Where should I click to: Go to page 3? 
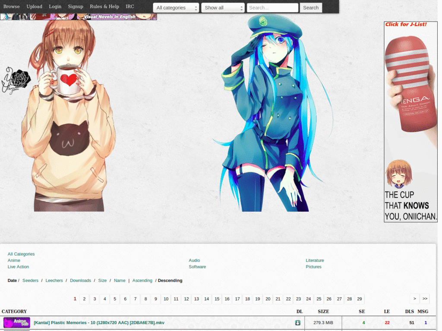click(x=95, y=299)
